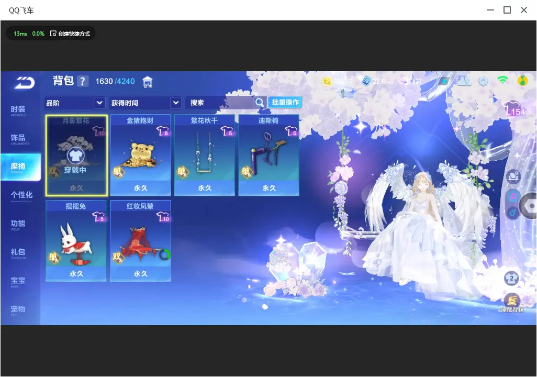537x377 pixels.
Task: Click the 穿戴中 shirt badge on 月影繁花
Action: pyautogui.click(x=75, y=156)
